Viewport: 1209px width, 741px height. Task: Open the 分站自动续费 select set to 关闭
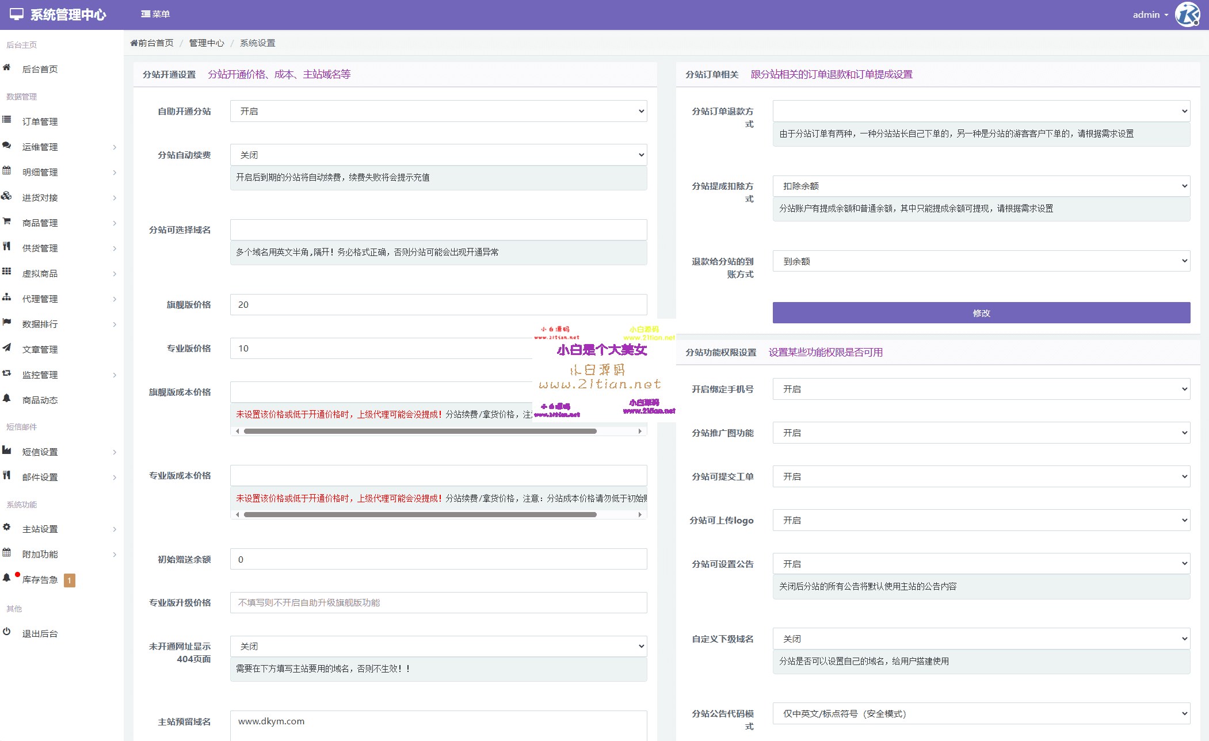pyautogui.click(x=438, y=155)
